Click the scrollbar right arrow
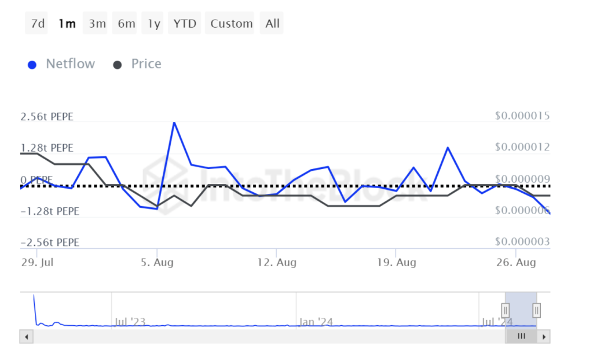Screen dimensions: 593x360 [545, 336]
